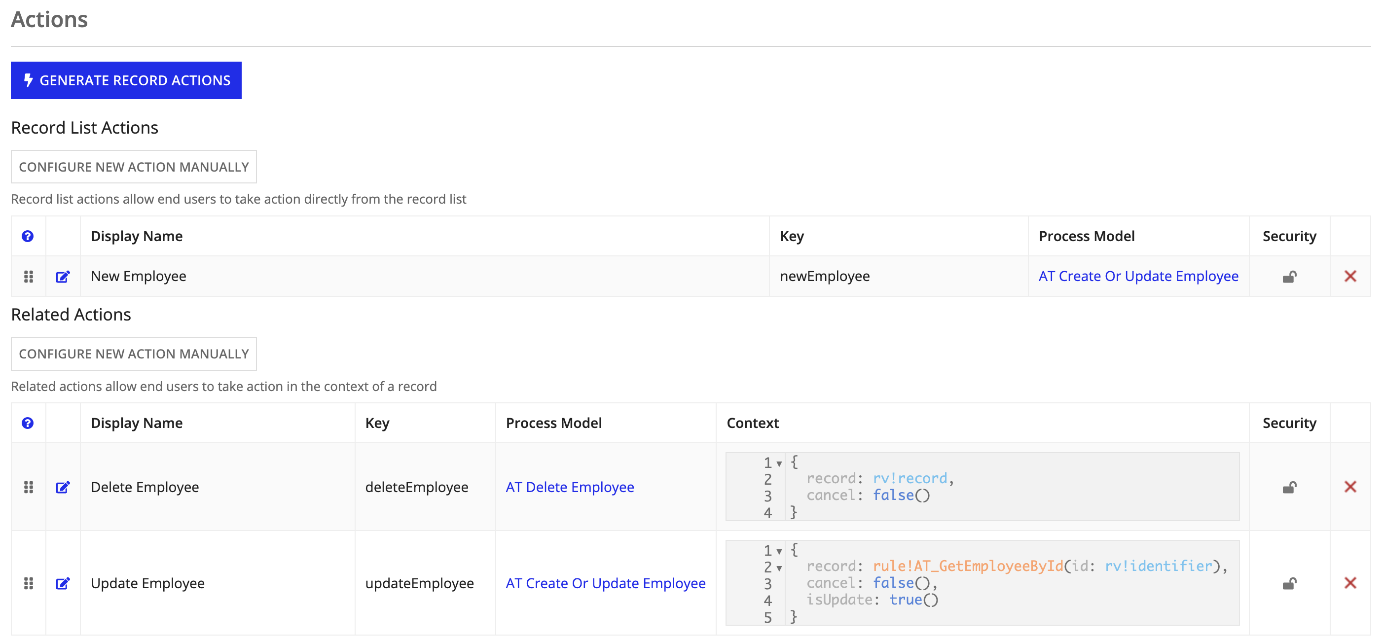Screen dimensions: 1383x640
Task: Collapse line 1 fold in Update Employee context
Action: [779, 551]
